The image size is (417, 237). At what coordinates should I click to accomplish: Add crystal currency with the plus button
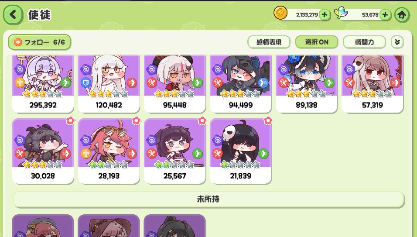click(x=385, y=15)
